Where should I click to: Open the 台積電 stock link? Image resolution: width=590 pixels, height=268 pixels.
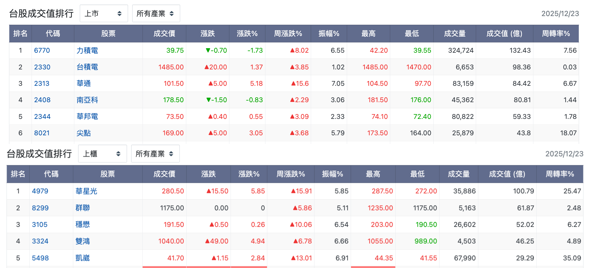tap(87, 67)
